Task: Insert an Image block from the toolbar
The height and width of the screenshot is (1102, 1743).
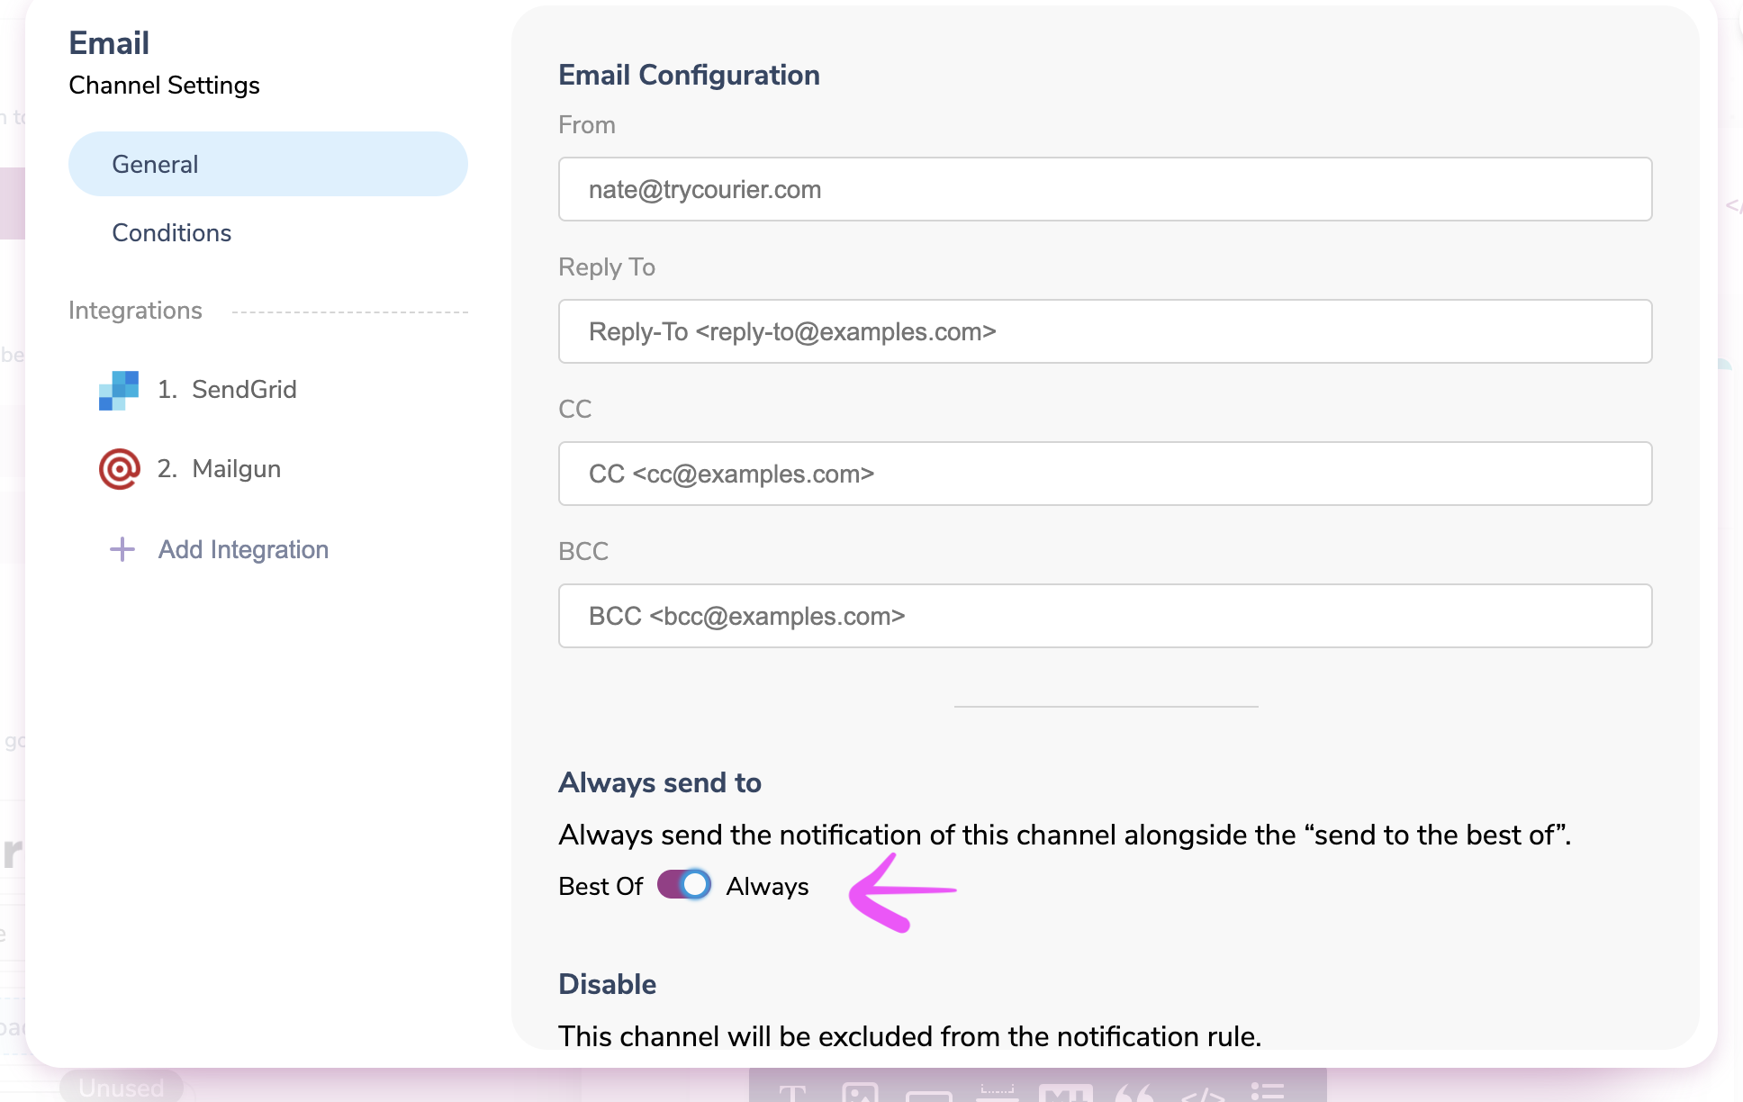Action: [x=861, y=1092]
